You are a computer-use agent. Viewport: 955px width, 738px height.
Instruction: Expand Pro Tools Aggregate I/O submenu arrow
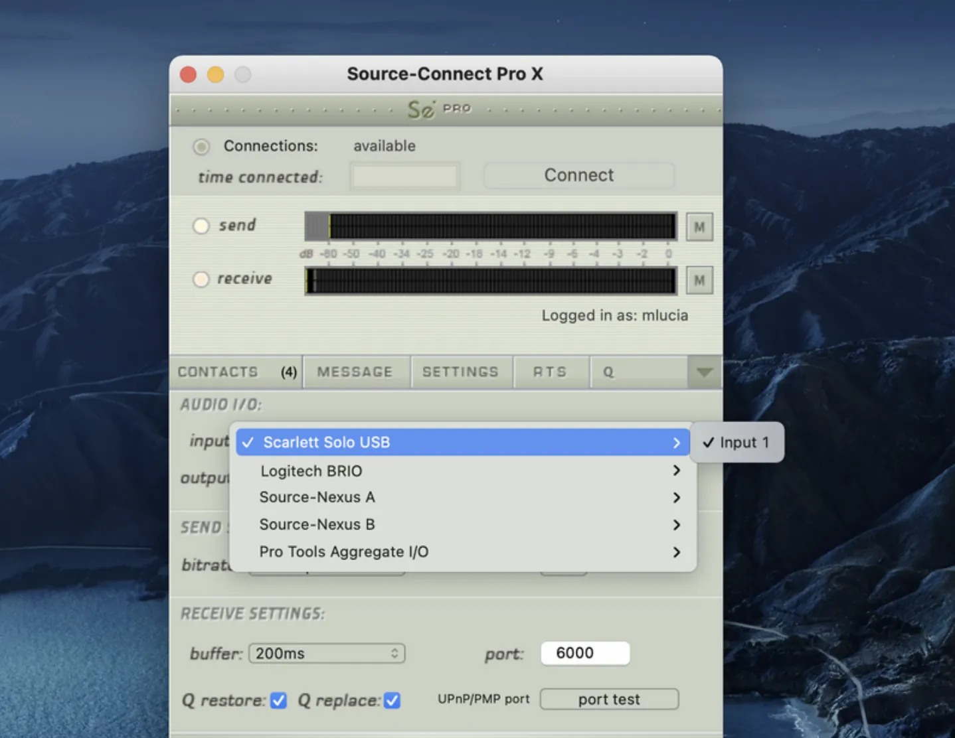(676, 552)
